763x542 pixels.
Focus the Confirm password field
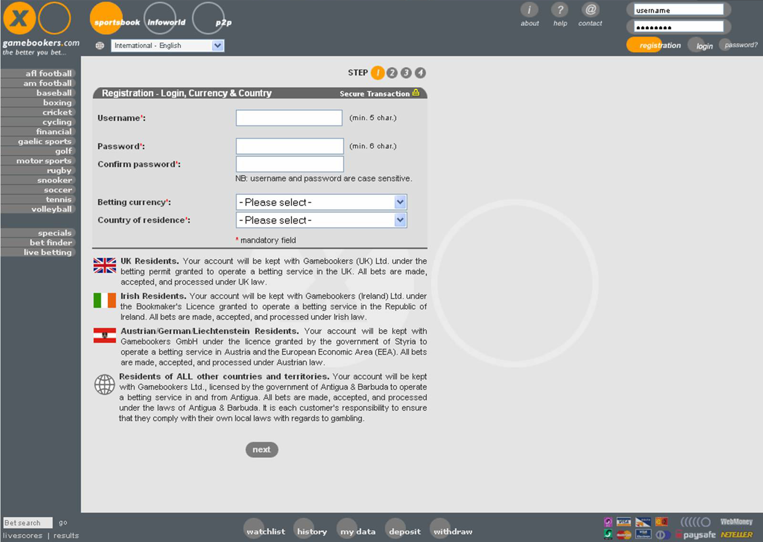click(x=290, y=164)
